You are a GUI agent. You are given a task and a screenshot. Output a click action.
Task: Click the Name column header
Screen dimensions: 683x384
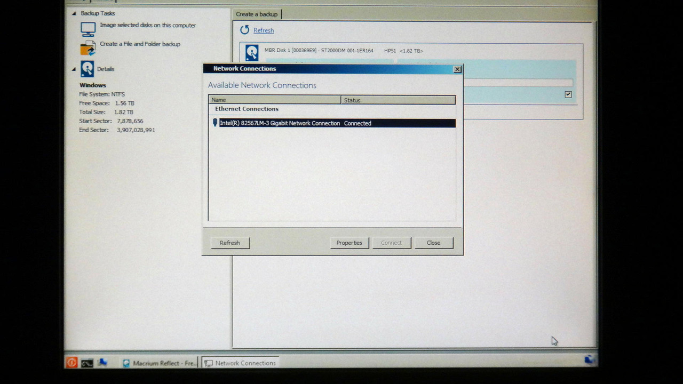(x=275, y=100)
